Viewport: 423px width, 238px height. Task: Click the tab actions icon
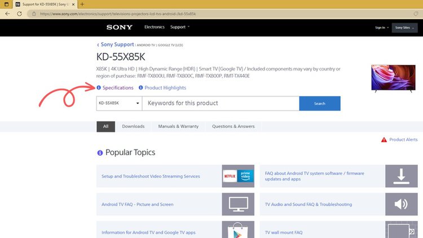tap(6, 5)
